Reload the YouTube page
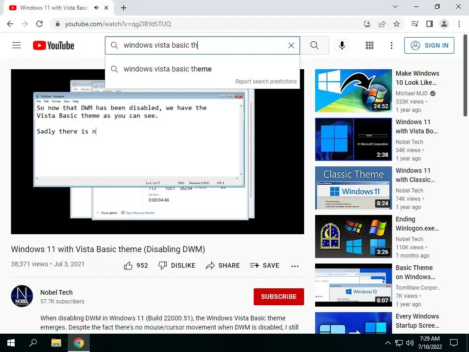The image size is (469, 352). [x=39, y=24]
